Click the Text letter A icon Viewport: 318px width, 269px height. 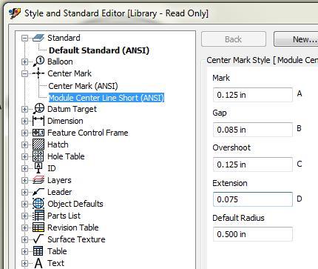[38, 263]
